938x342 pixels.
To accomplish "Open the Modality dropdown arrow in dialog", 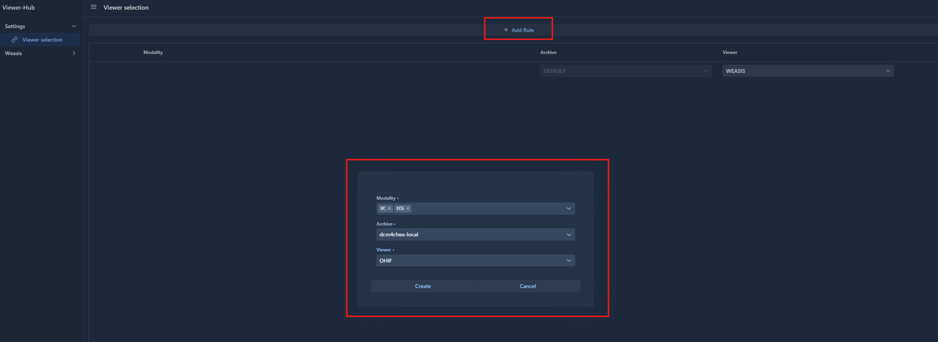I will click(x=569, y=209).
